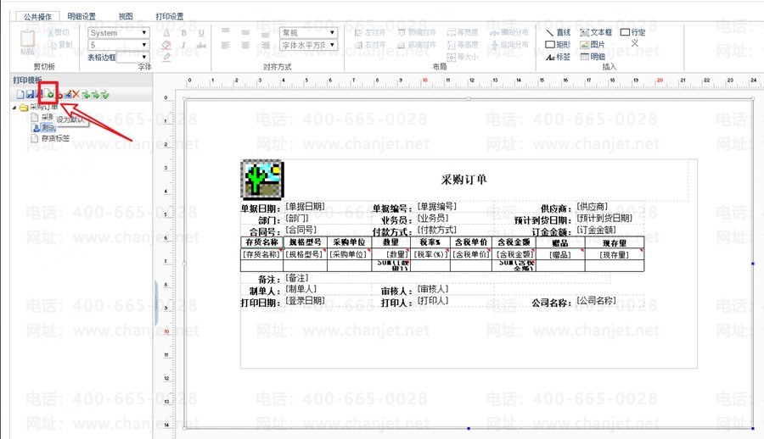Viewport: 764px width, 439px height.
Task: Select the 存货名称 column header cell
Action: pos(262,242)
